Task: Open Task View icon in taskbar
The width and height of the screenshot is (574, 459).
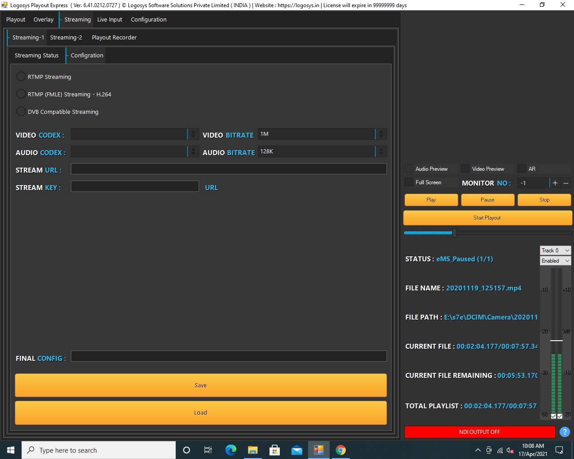Action: [208, 450]
